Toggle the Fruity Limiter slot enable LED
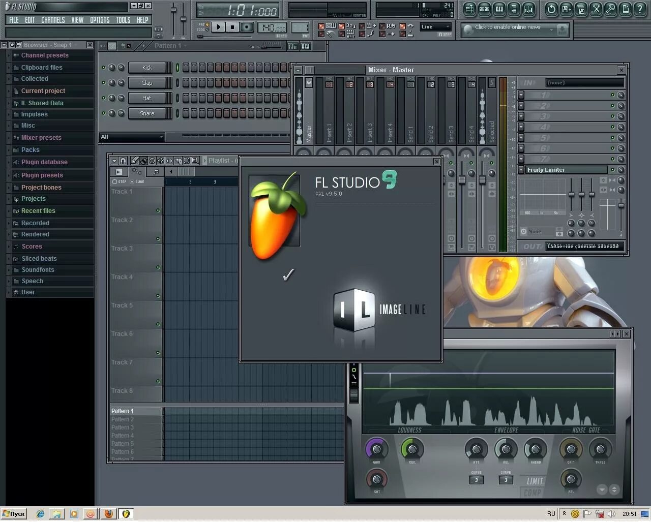The height and width of the screenshot is (522, 651). (612, 170)
